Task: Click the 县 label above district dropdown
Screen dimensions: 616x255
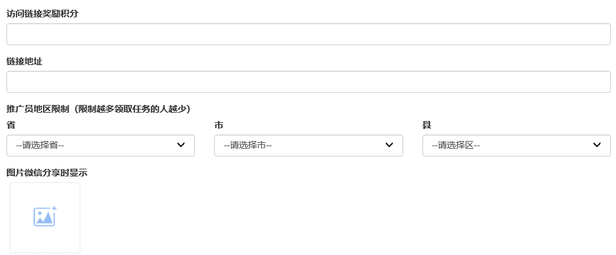Action: (x=427, y=125)
